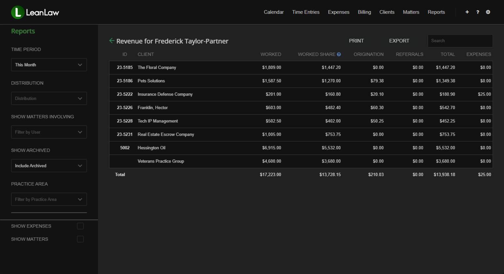Enable the Show Matters checkbox
The width and height of the screenshot is (504, 274).
tap(80, 239)
